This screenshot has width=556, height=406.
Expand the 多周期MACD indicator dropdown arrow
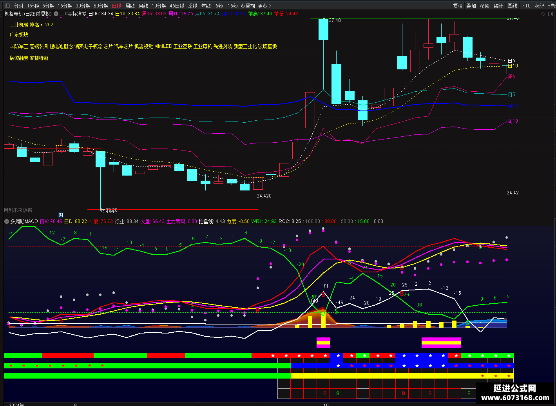coord(7,221)
